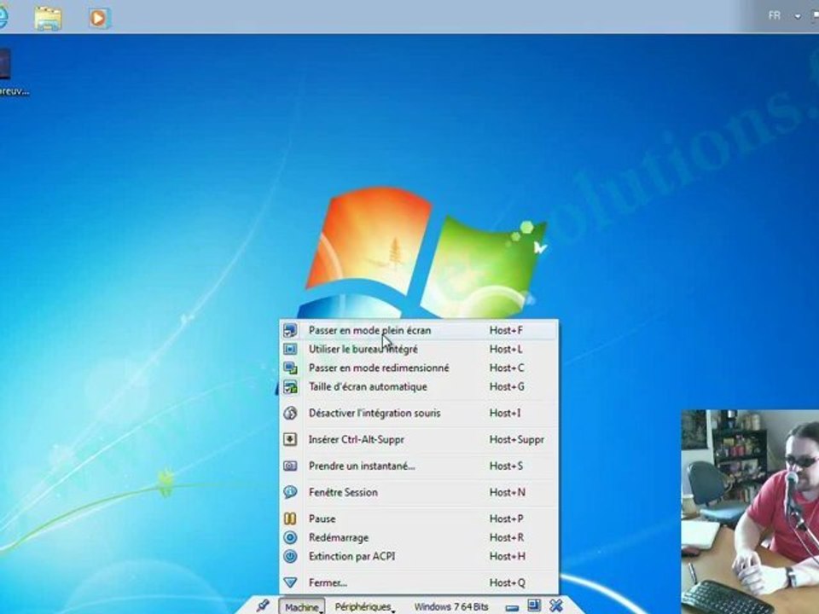Click the session info icon

pos(290,492)
